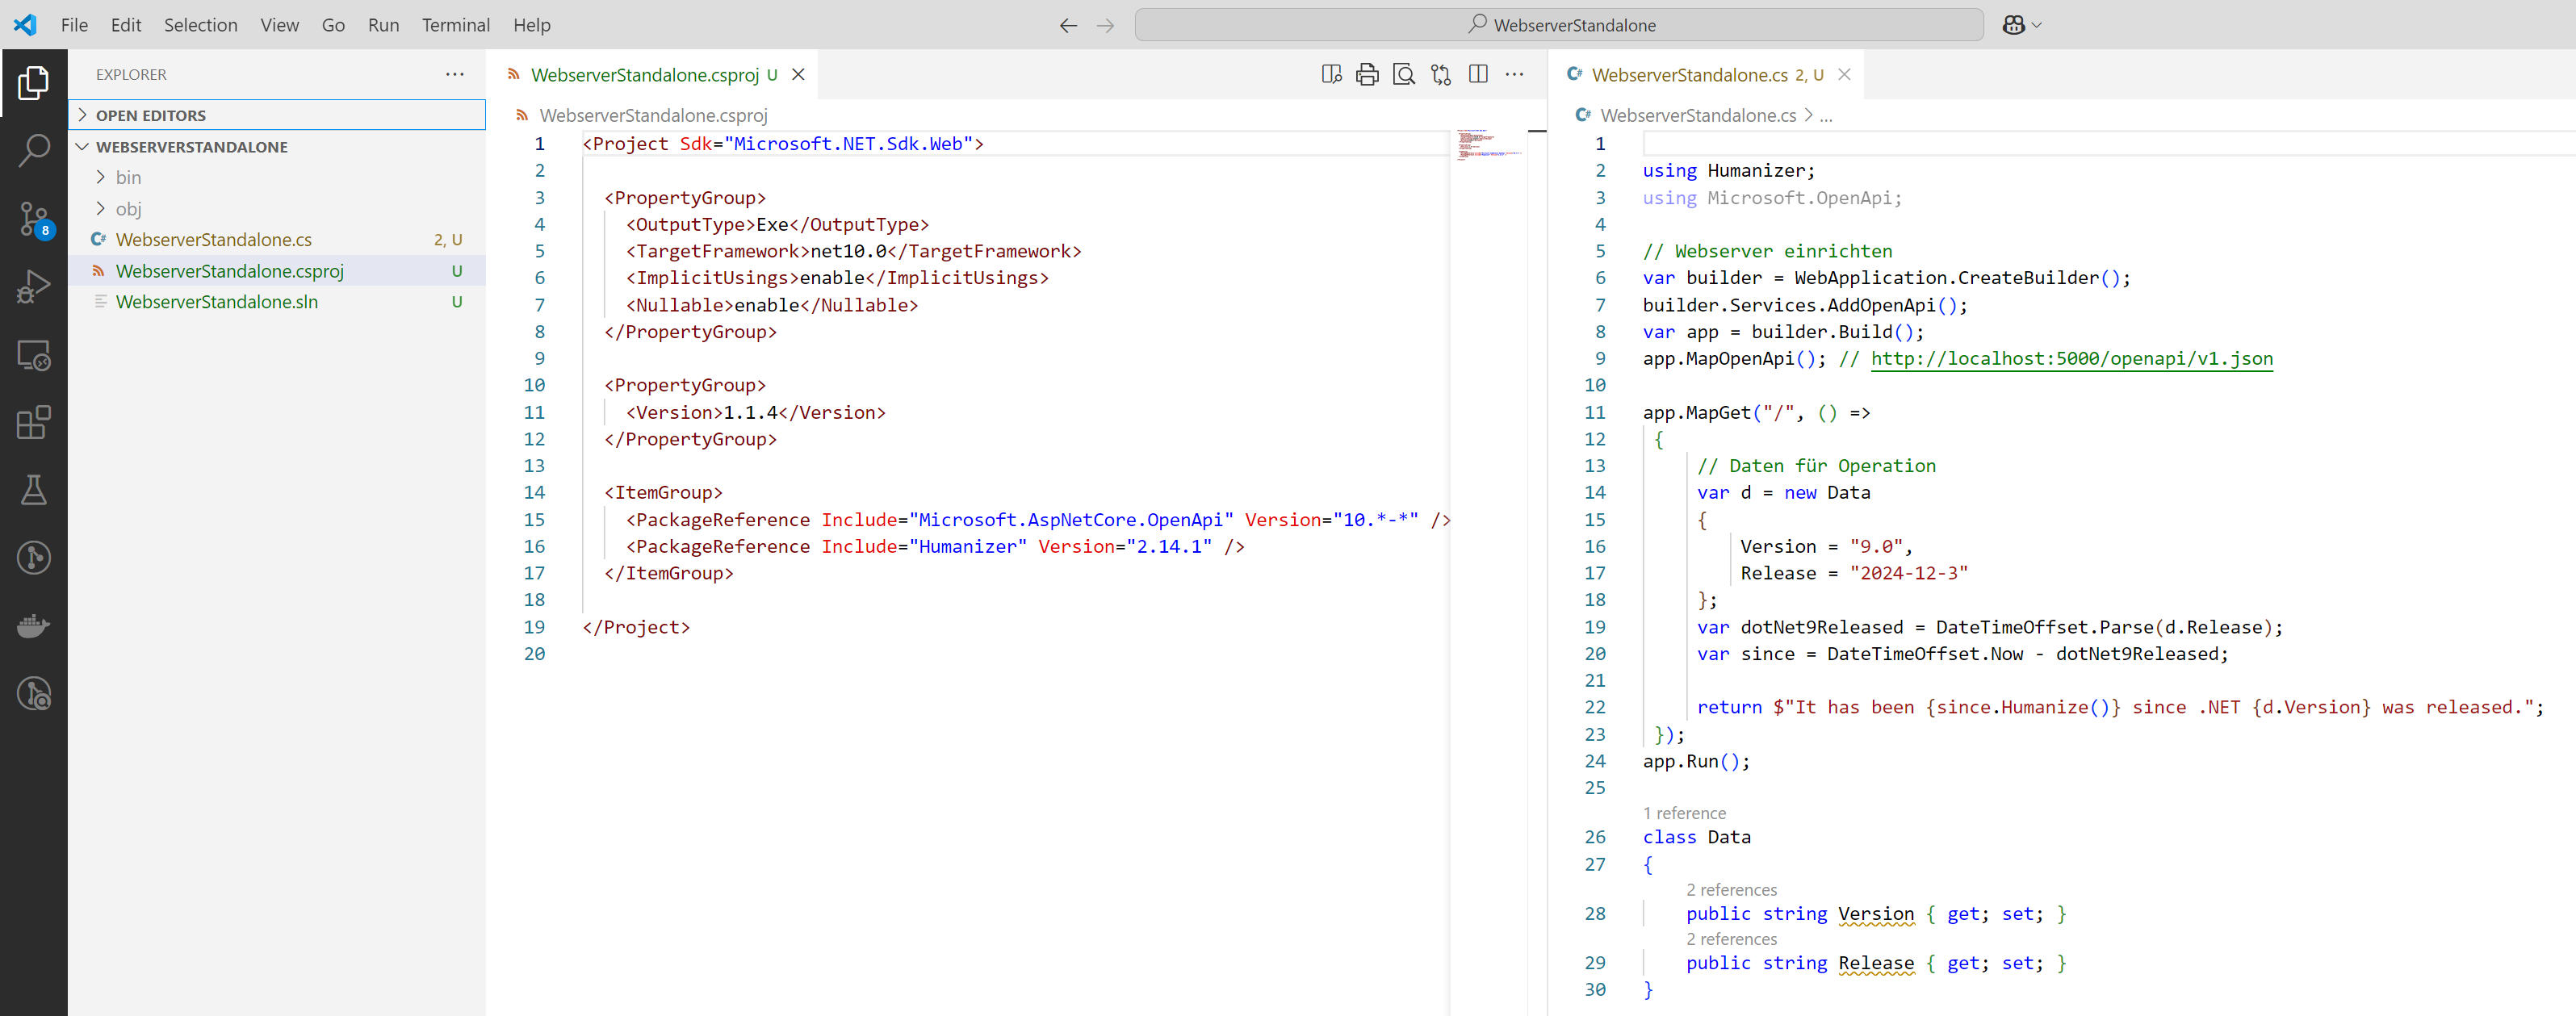Go back with the left arrow
Screen dimensions: 2576x1016
point(1068,25)
